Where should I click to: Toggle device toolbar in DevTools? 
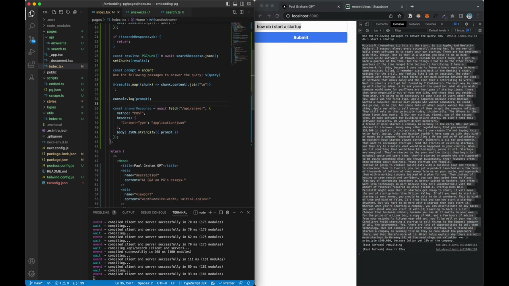click(367, 24)
